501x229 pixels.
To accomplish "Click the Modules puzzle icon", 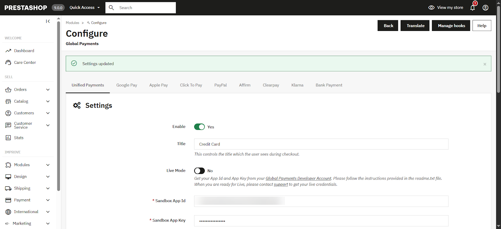I will point(8,165).
